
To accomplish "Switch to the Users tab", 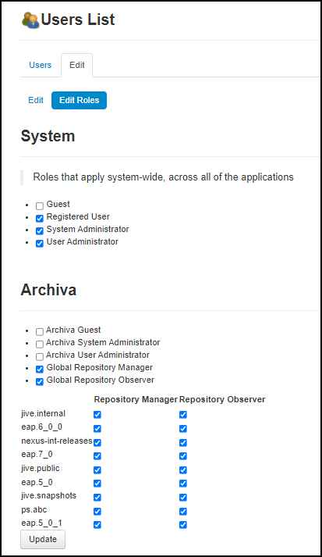I will [40, 65].
